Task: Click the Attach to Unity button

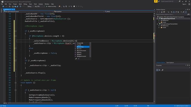Action: [x=52, y=7]
